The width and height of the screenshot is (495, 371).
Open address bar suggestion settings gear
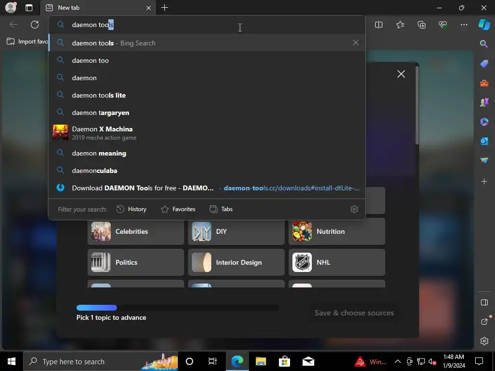click(x=354, y=209)
